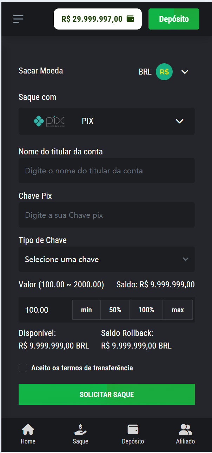Click SOLICITAR SAQUE button
Viewport: 212px width, 453px height.
click(107, 394)
